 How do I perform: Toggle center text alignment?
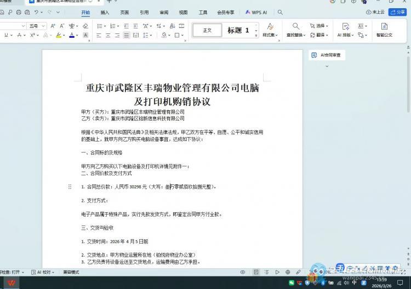(109, 35)
